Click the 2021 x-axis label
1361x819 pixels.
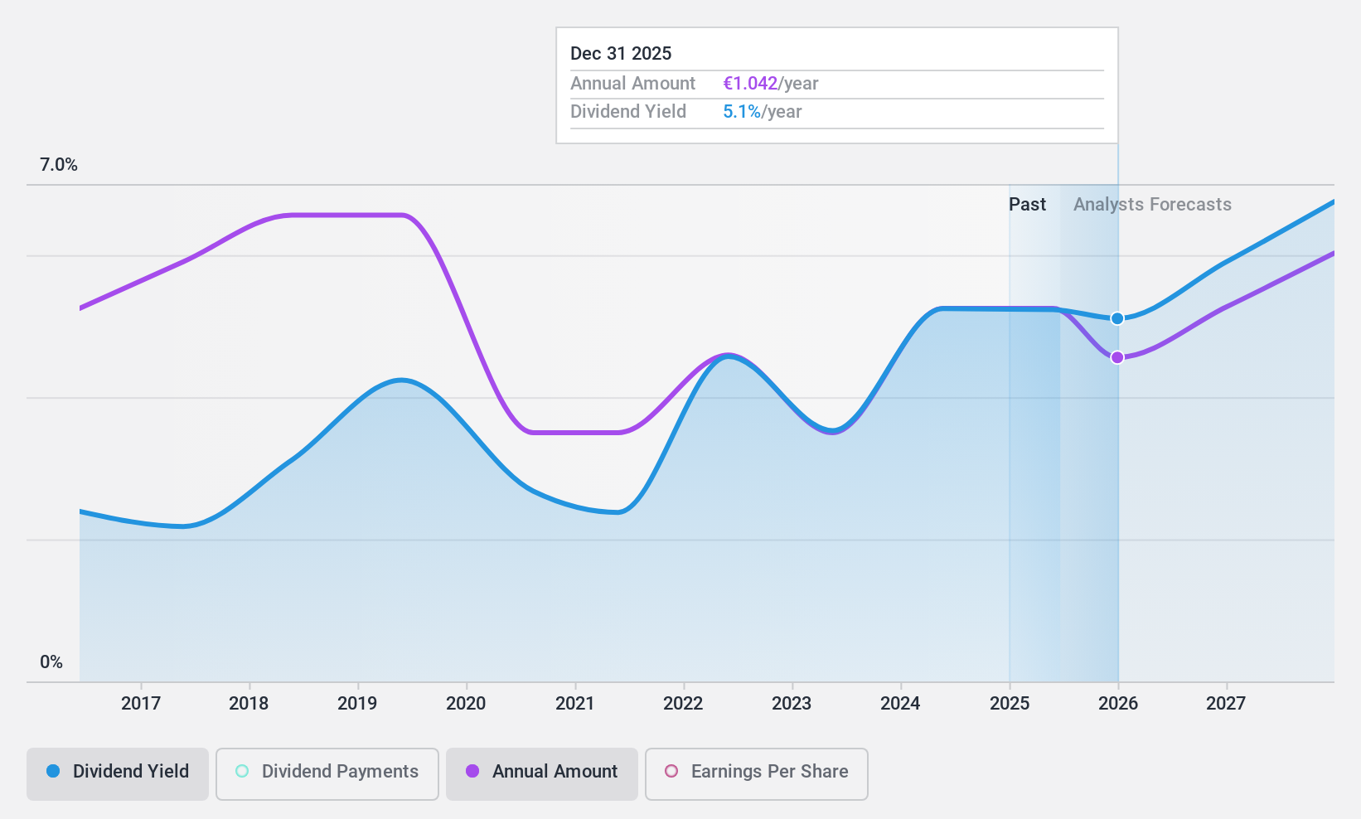pos(574,704)
